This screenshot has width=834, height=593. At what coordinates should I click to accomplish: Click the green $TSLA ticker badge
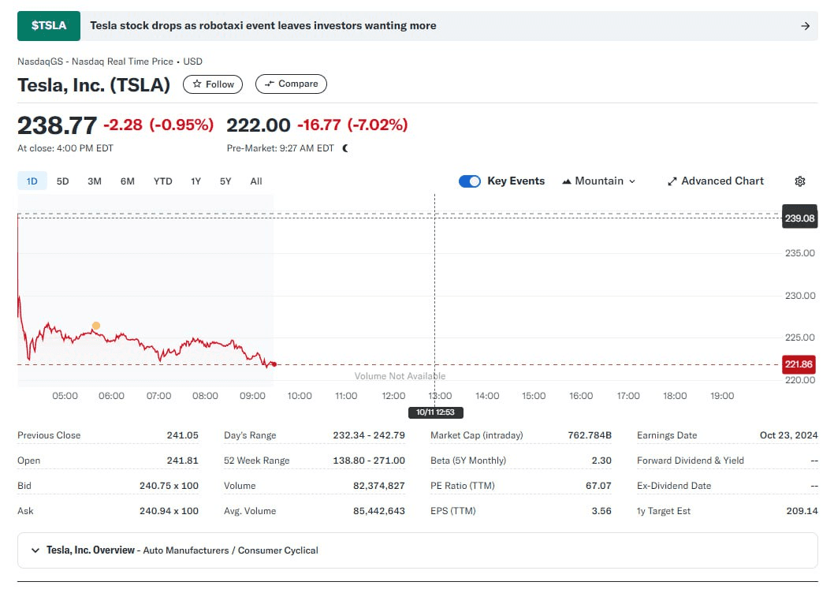pos(49,26)
